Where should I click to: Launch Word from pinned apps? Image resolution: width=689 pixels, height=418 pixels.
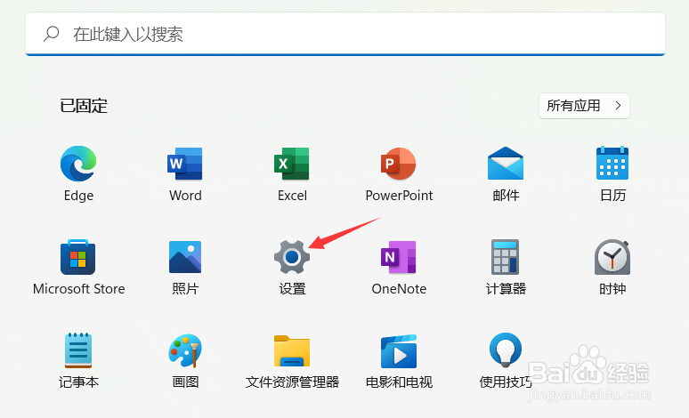point(185,164)
